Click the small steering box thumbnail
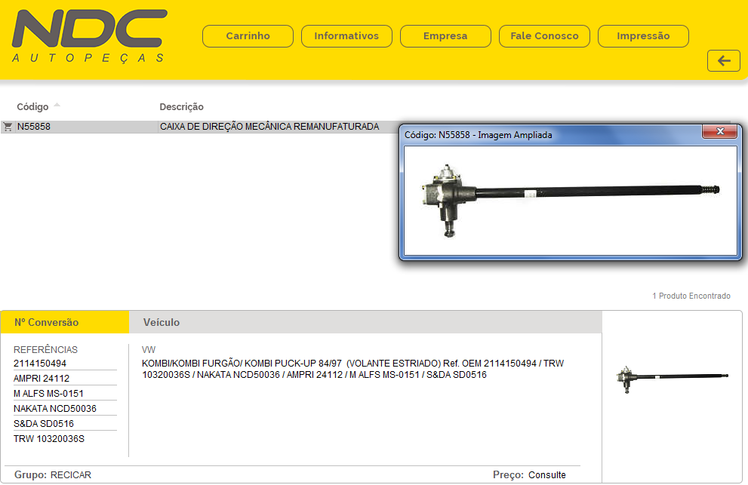748x485 pixels. 672,376
